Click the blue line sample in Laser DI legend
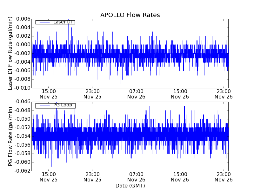254x190 pixels. [44, 22]
